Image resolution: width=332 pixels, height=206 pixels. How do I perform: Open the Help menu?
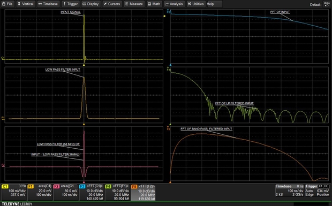214,4
